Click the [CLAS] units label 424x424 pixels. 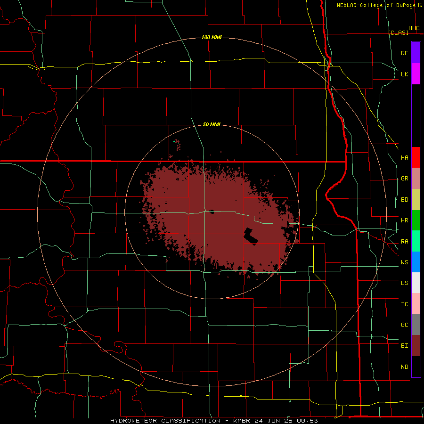[398, 33]
